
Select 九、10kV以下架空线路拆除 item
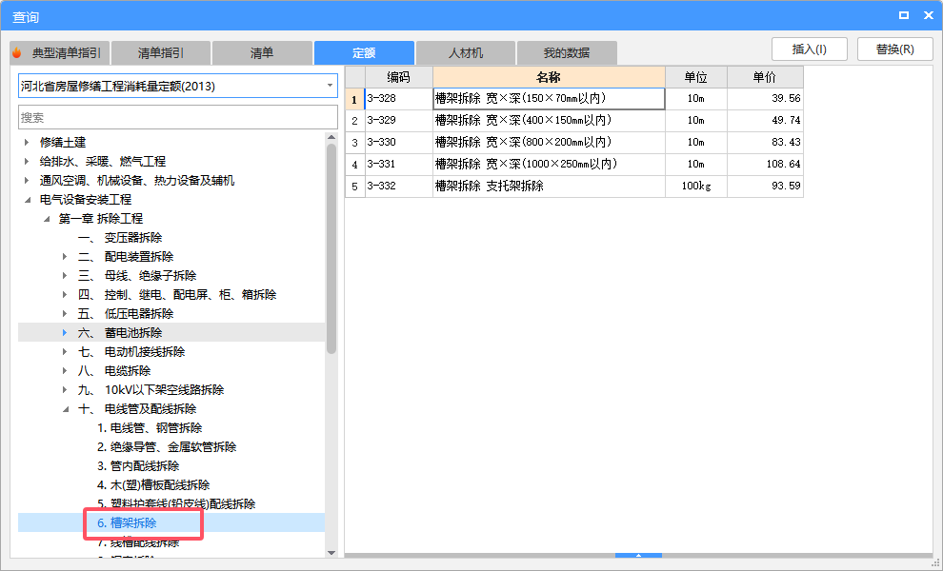tap(150, 390)
